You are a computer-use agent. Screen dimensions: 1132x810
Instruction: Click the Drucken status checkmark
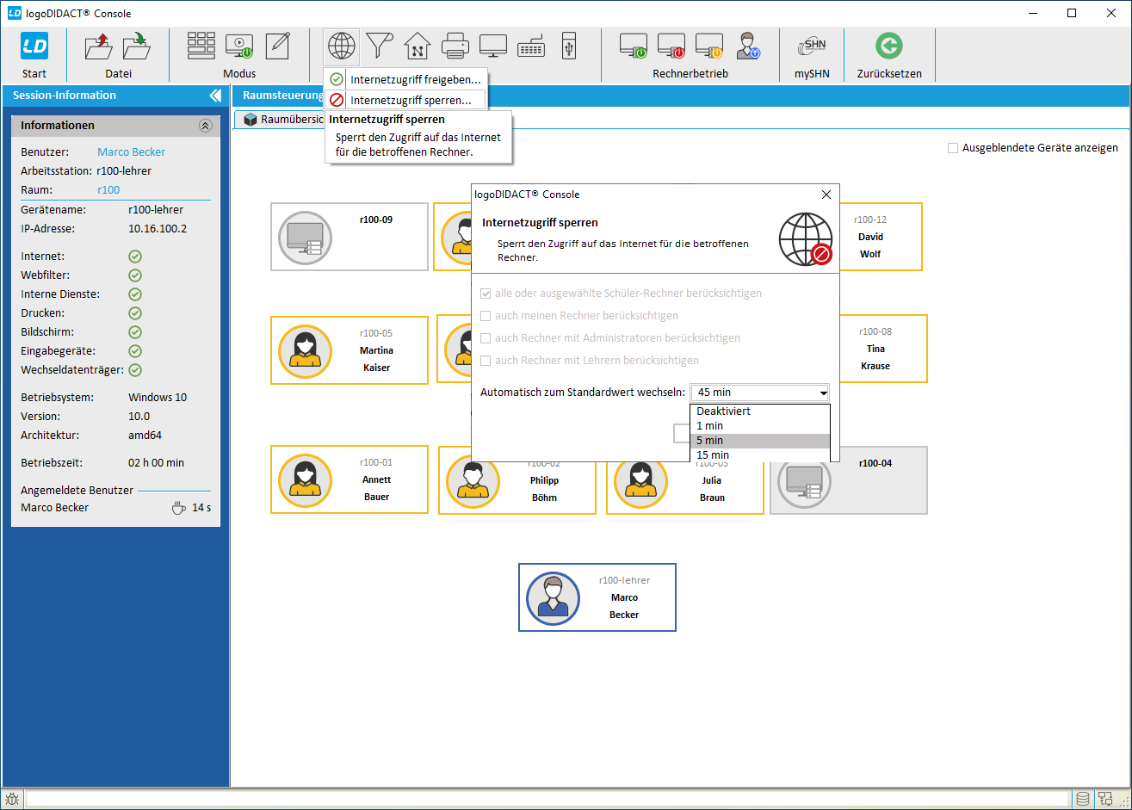pyautogui.click(x=135, y=313)
